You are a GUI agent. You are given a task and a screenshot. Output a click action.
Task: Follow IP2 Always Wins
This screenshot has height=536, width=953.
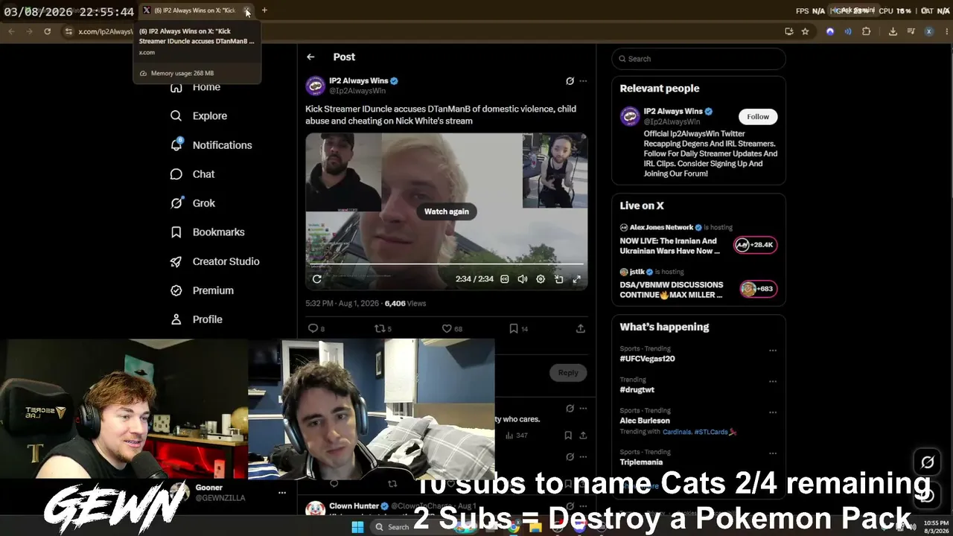pos(758,116)
